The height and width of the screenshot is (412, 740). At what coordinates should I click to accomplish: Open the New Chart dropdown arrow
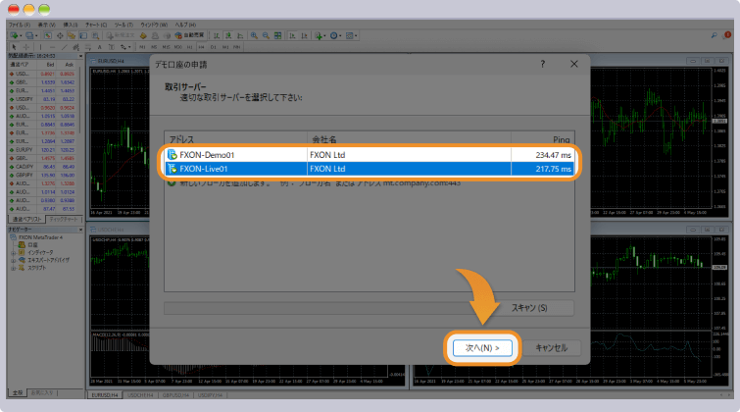point(21,36)
